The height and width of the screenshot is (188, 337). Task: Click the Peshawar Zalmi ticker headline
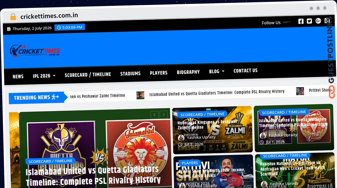click(x=97, y=96)
